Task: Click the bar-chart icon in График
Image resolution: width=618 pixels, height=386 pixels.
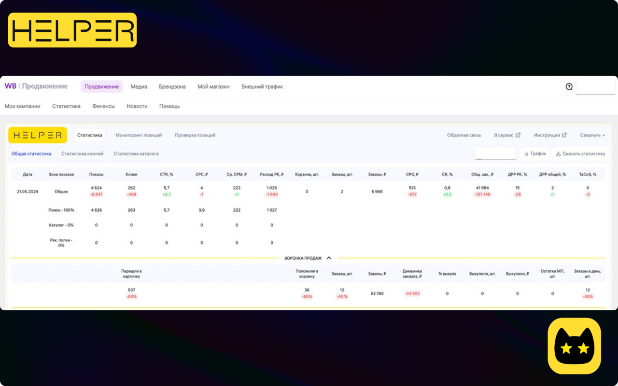Action: [526, 154]
